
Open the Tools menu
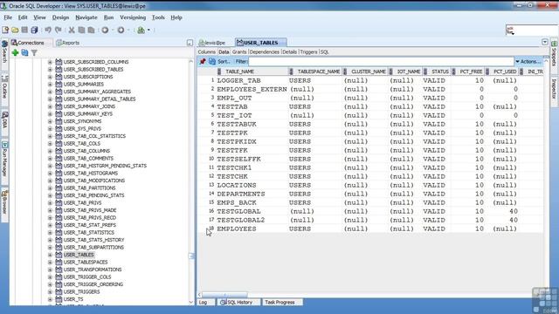(158, 17)
